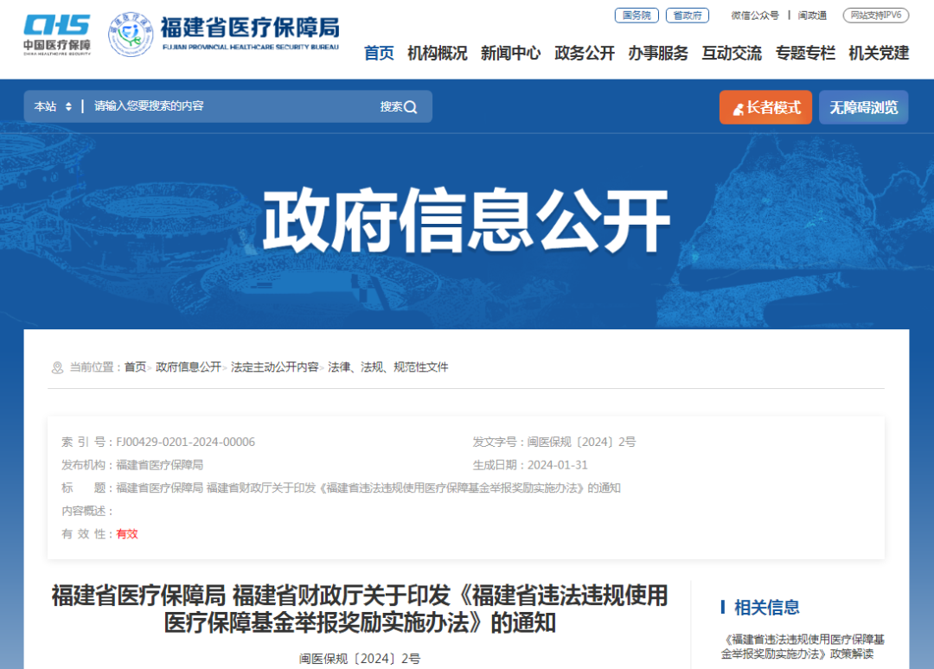Click the 省政府 link button
The image size is (934, 669).
pyautogui.click(x=687, y=16)
